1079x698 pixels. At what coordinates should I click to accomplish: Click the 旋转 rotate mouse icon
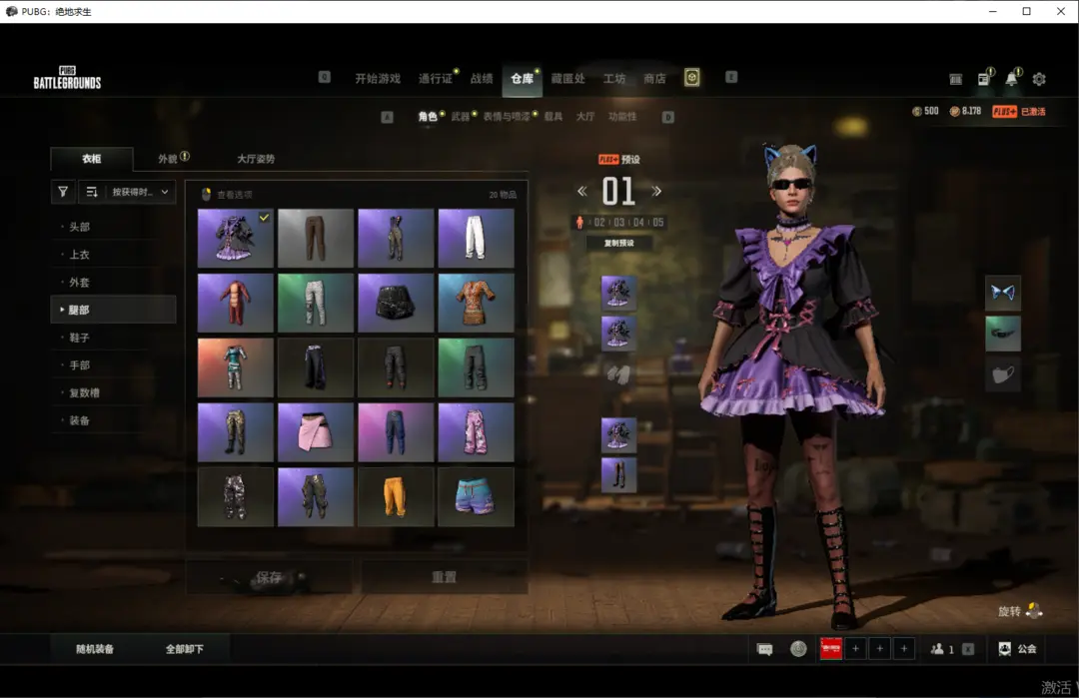coord(1034,611)
